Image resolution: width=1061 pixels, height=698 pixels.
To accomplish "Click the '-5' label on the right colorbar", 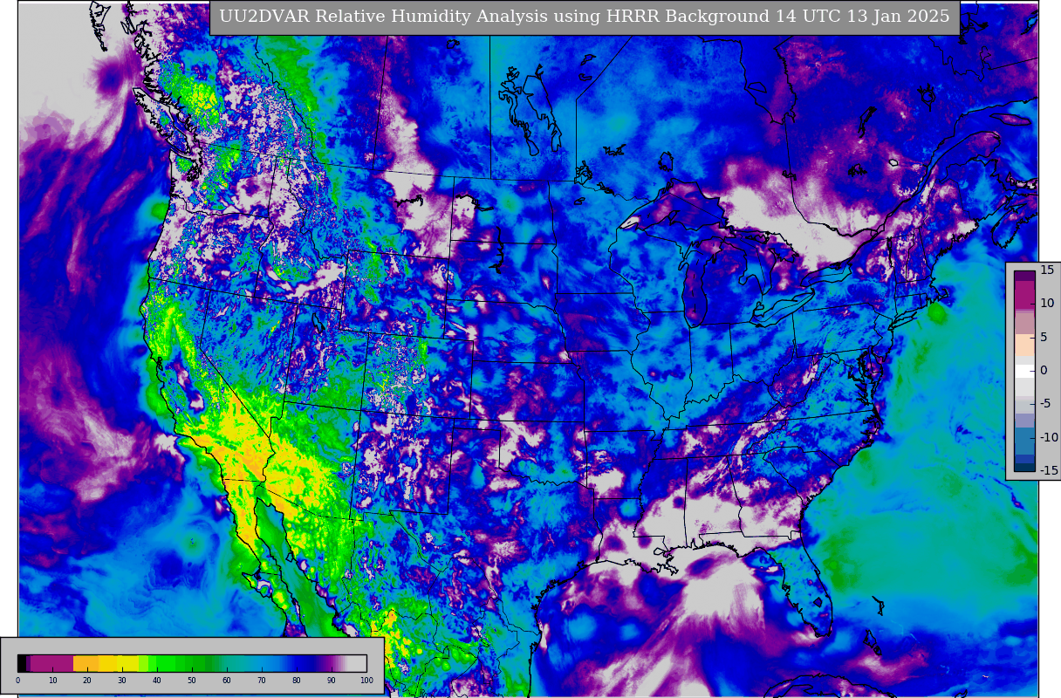I will click(x=1046, y=404).
